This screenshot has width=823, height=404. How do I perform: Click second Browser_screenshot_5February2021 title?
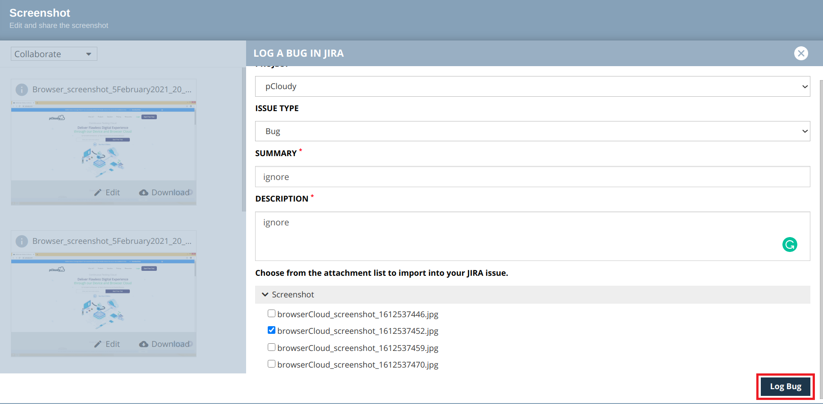[112, 241]
